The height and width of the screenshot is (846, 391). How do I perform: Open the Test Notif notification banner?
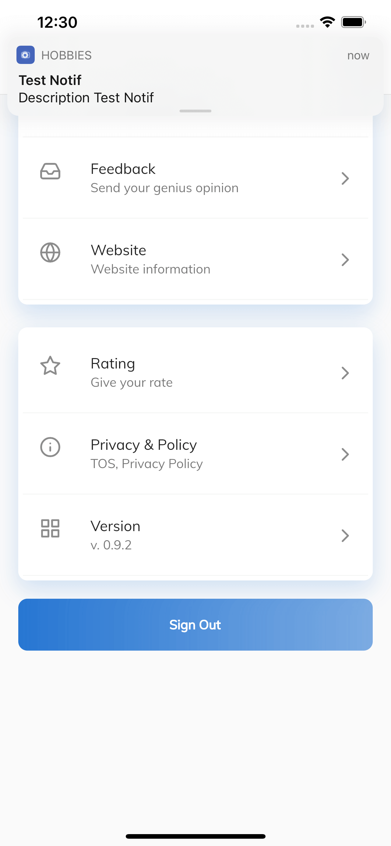(195, 76)
